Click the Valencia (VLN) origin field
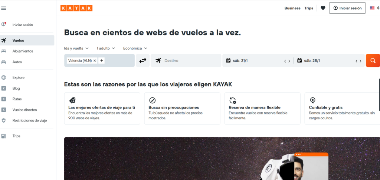The height and width of the screenshot is (180, 380). [x=99, y=60]
